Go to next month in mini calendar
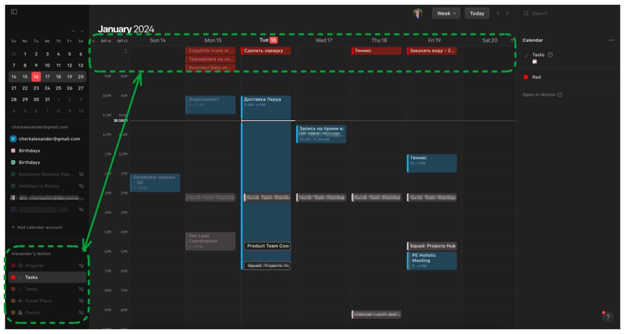This screenshot has height=334, width=625. 82,32
